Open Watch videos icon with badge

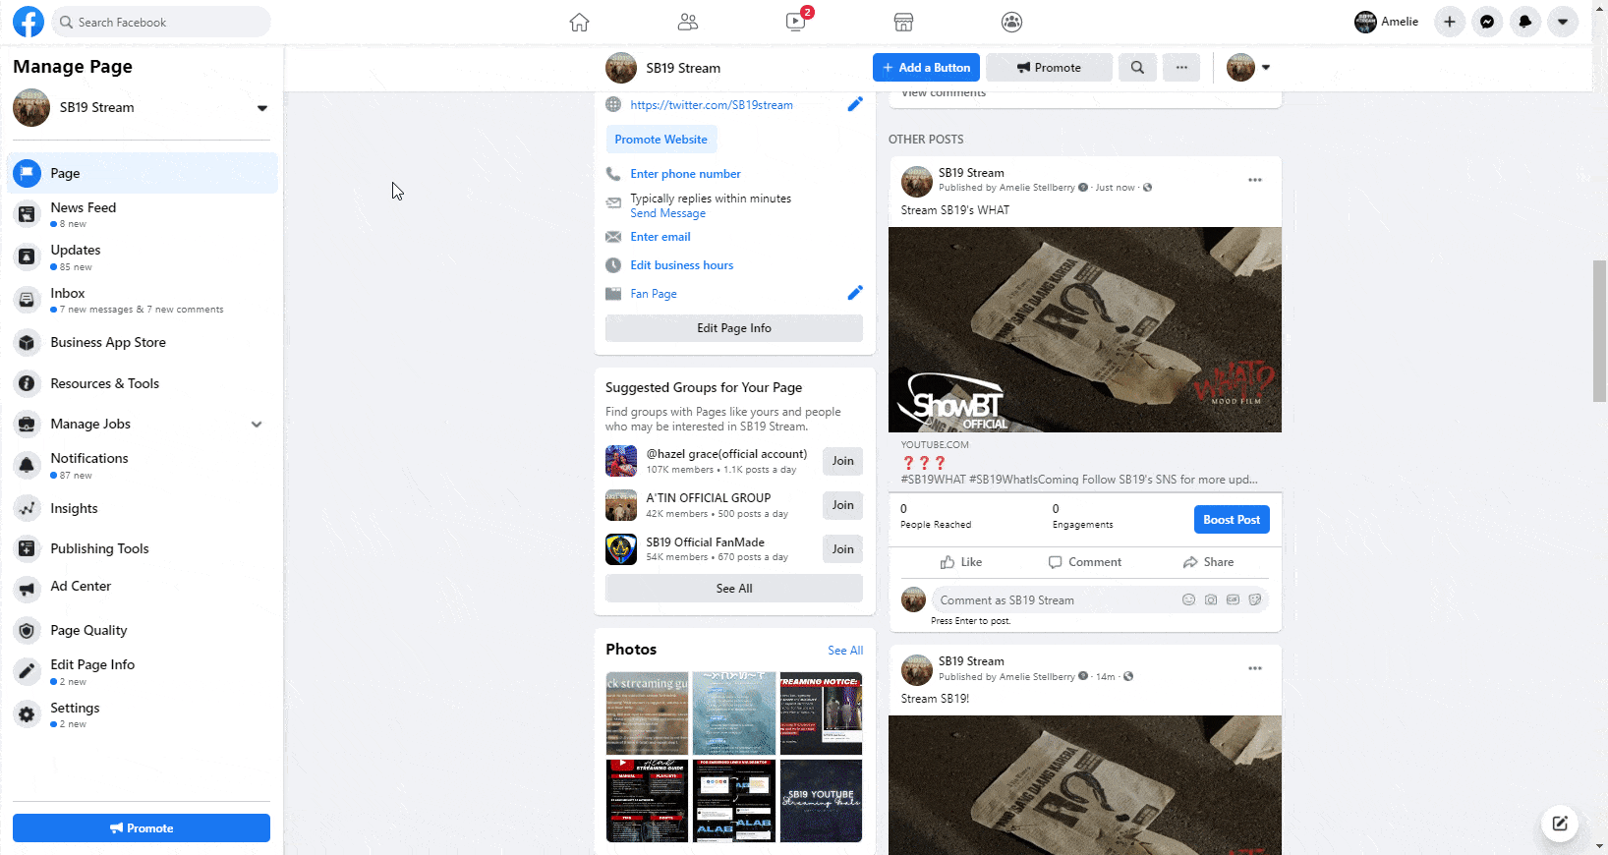point(796,22)
